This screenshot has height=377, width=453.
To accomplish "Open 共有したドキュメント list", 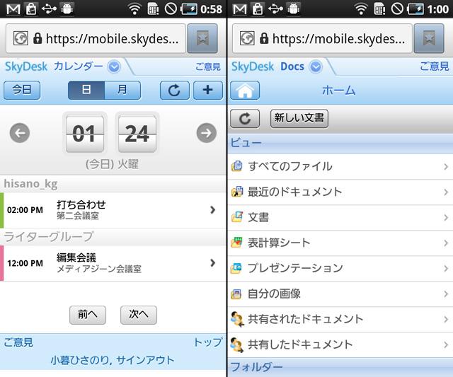I will (x=340, y=344).
